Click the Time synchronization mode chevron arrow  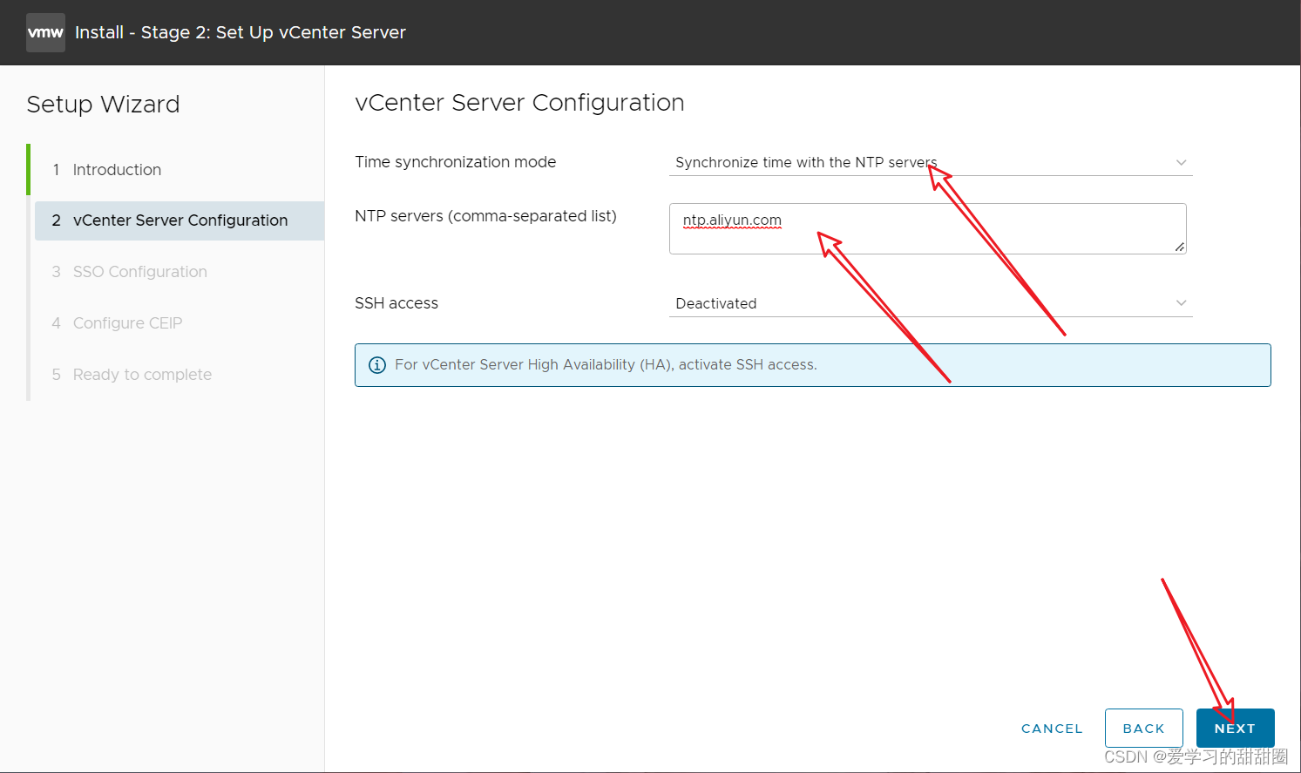click(1182, 163)
